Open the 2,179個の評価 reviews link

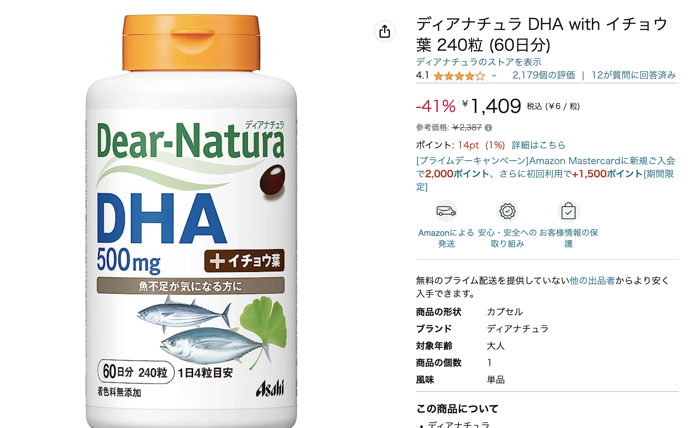(544, 75)
